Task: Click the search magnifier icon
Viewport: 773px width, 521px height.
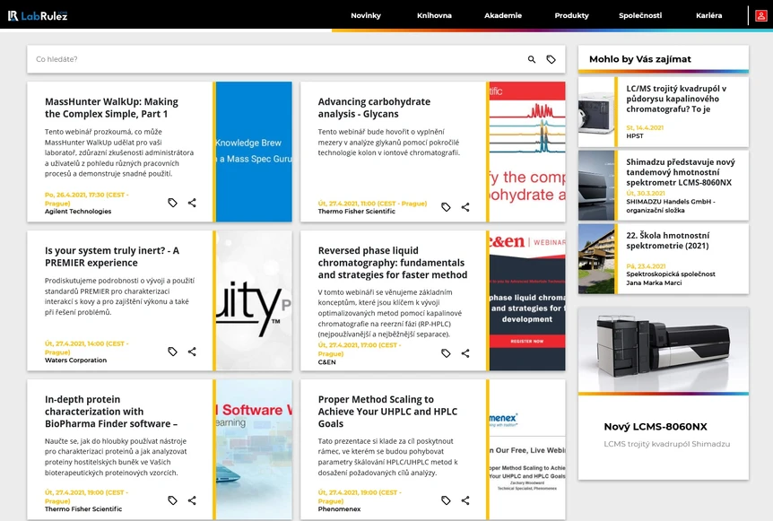Action: 532,59
